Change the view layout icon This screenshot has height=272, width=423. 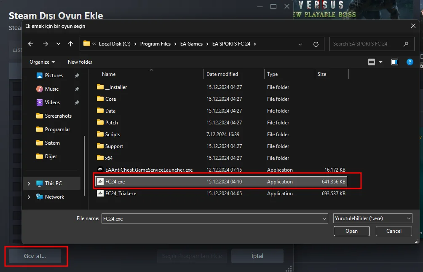[372, 62]
